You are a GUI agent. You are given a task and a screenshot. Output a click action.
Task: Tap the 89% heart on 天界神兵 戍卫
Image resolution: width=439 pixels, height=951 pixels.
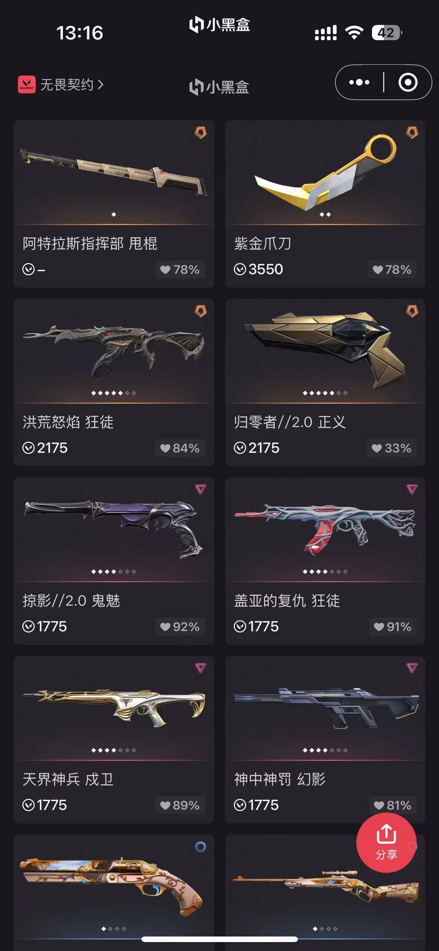(x=180, y=805)
